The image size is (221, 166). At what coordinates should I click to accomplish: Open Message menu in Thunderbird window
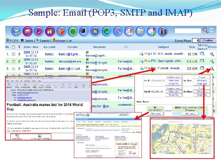coord(27,81)
